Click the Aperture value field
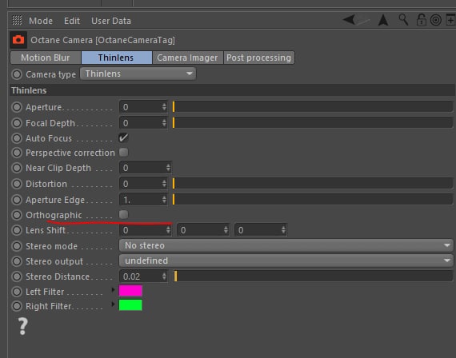This screenshot has height=358, width=456. [143, 107]
